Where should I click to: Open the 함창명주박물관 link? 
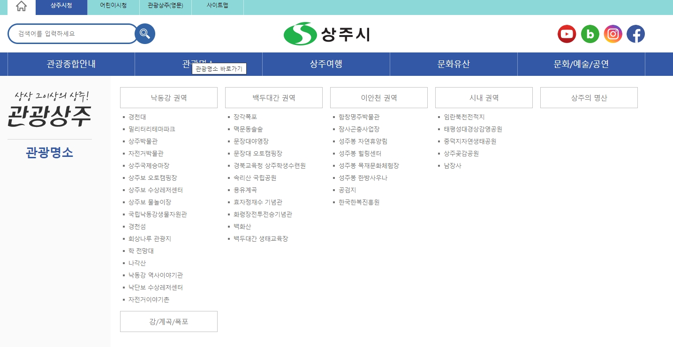(359, 117)
